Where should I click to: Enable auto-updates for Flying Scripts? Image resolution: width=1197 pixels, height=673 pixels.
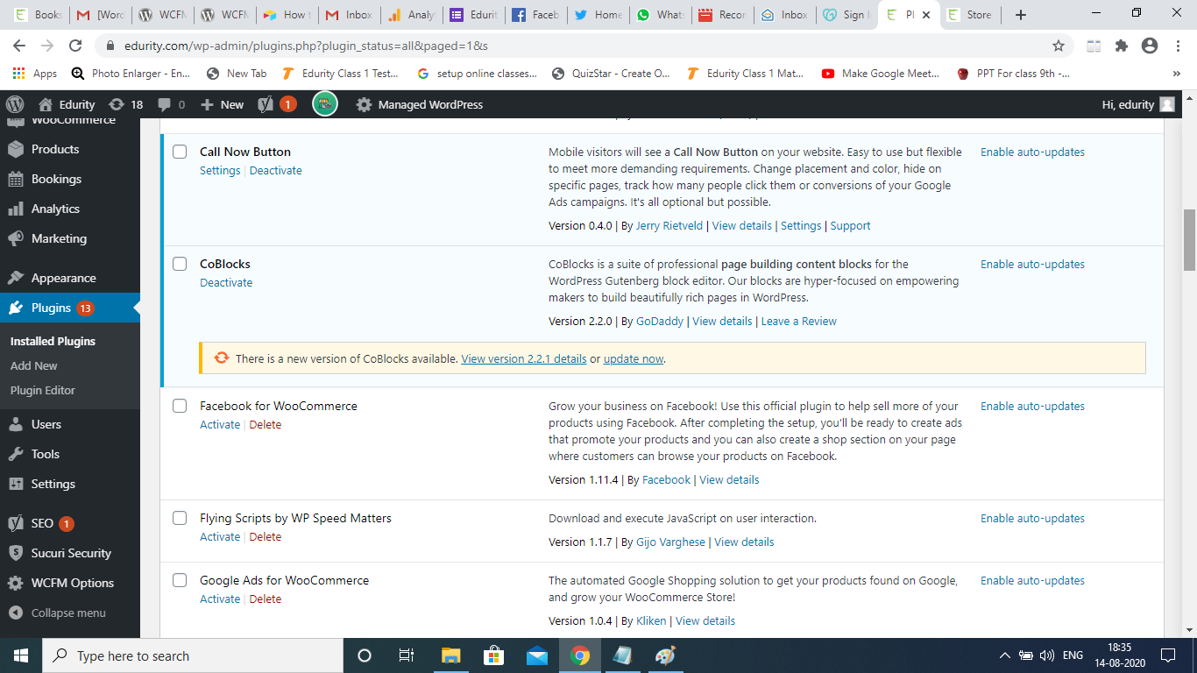click(x=1032, y=518)
